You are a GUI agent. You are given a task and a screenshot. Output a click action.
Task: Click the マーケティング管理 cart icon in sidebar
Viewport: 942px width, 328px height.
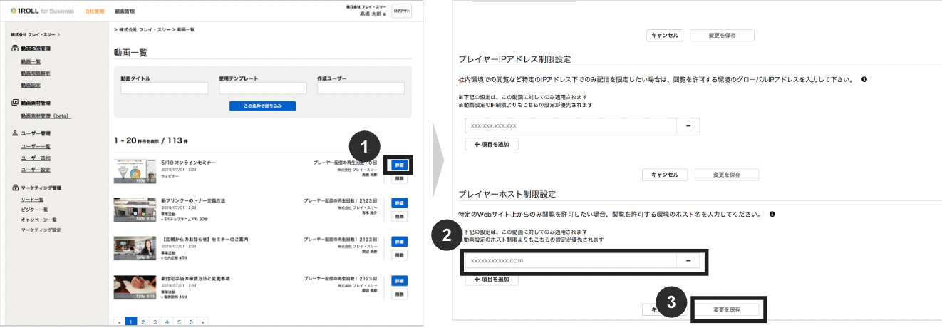15,188
